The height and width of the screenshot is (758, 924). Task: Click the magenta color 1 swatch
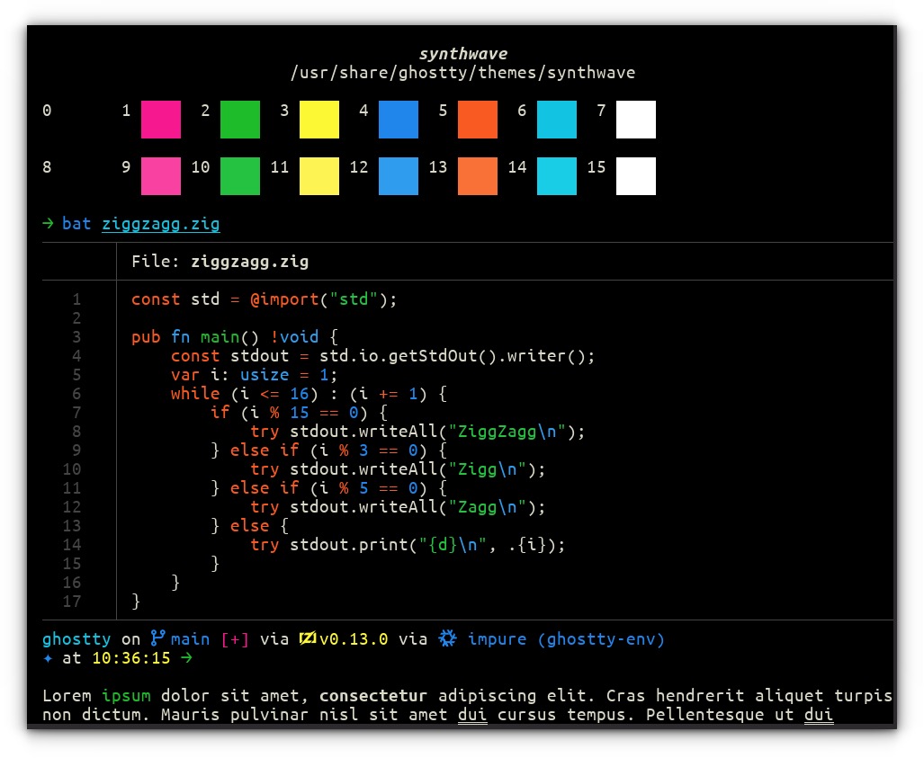point(161,120)
